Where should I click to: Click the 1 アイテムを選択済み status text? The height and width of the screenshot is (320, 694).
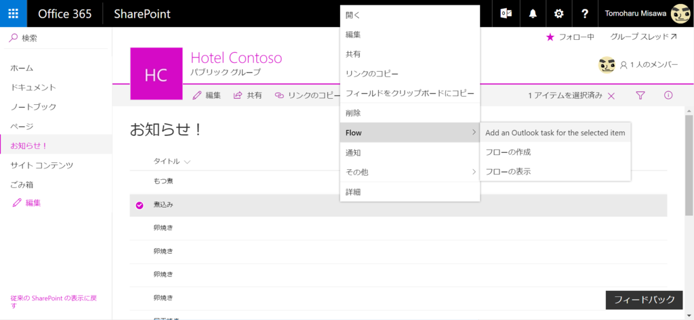pos(565,95)
